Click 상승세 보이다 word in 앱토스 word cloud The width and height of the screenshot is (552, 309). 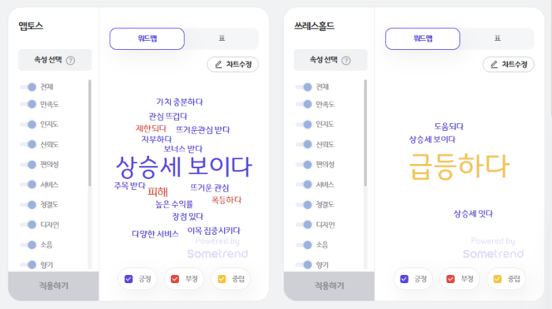pyautogui.click(x=184, y=167)
